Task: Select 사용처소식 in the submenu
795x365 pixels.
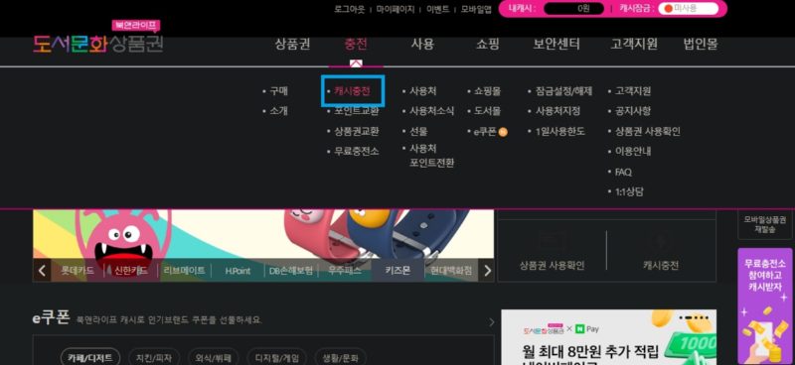Action: (x=431, y=111)
